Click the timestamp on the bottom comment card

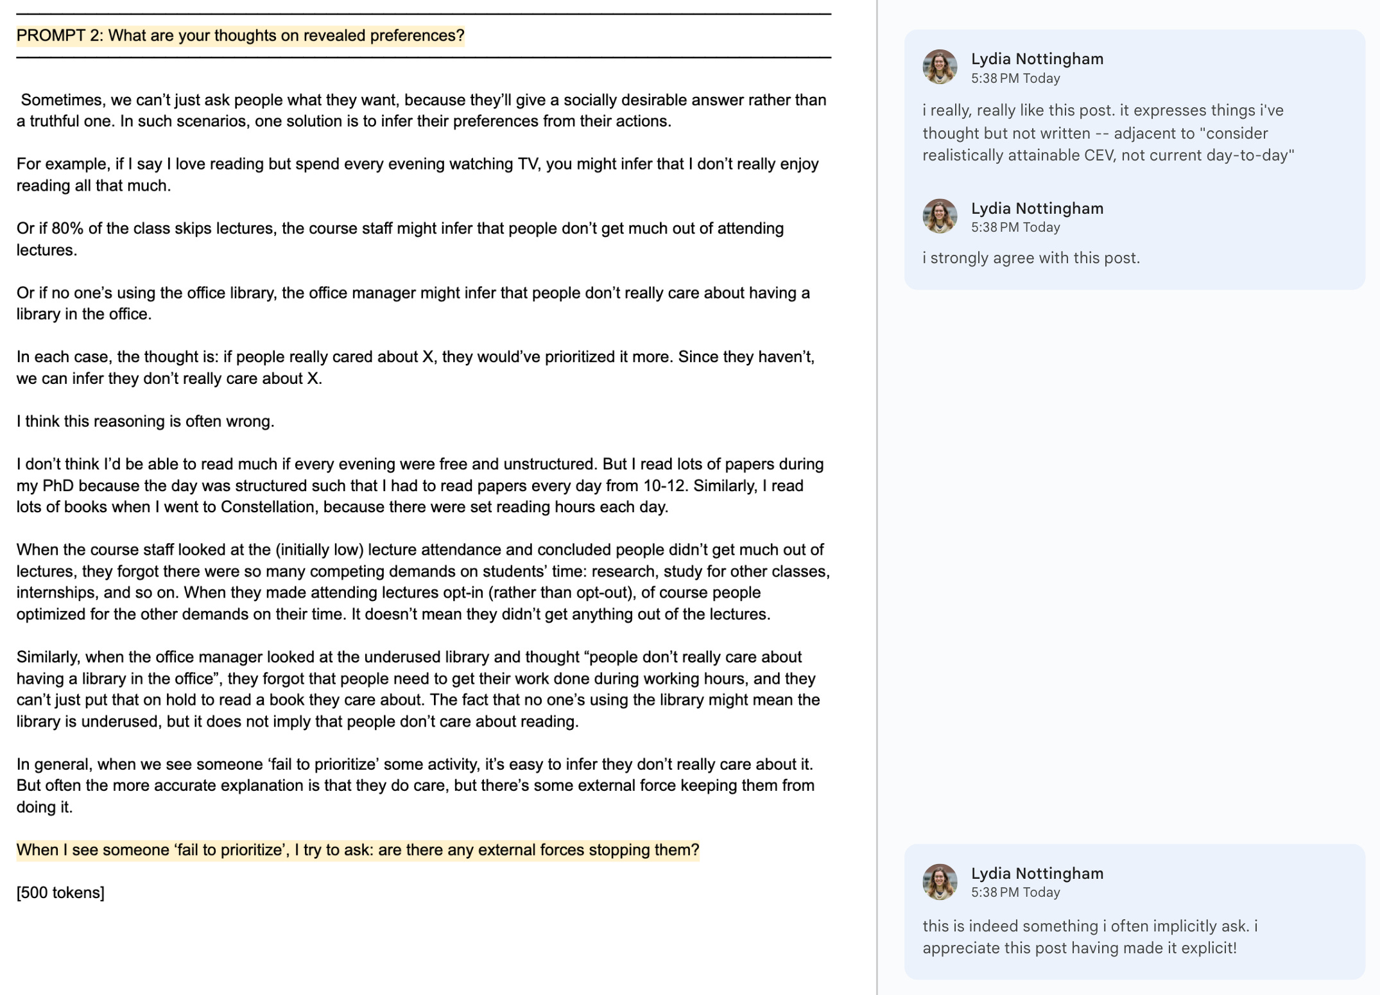pyautogui.click(x=1015, y=892)
